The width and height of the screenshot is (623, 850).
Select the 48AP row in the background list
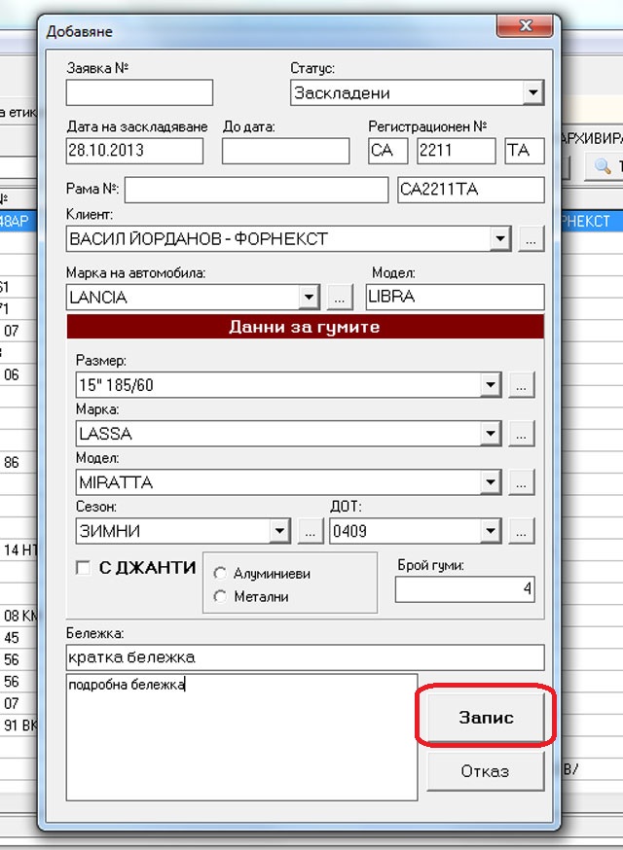coord(19,221)
